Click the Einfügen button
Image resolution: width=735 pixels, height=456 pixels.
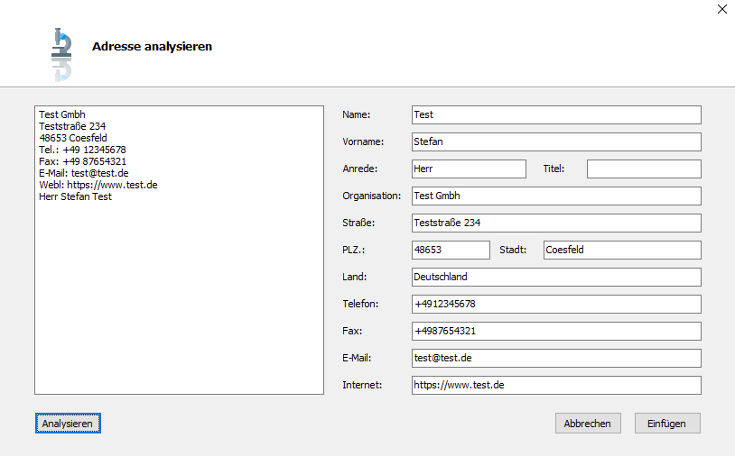tap(667, 424)
